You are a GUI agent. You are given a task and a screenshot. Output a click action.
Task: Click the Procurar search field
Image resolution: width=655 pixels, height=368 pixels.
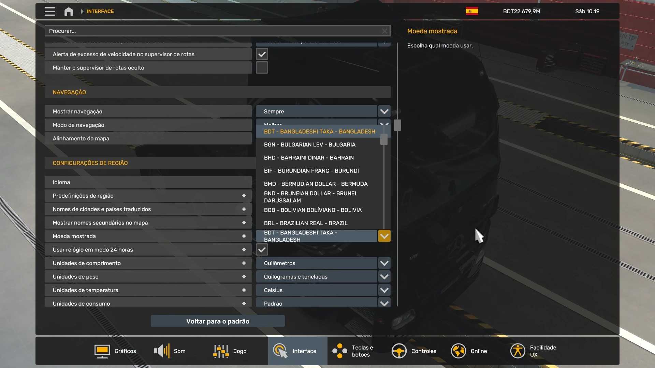coord(212,31)
